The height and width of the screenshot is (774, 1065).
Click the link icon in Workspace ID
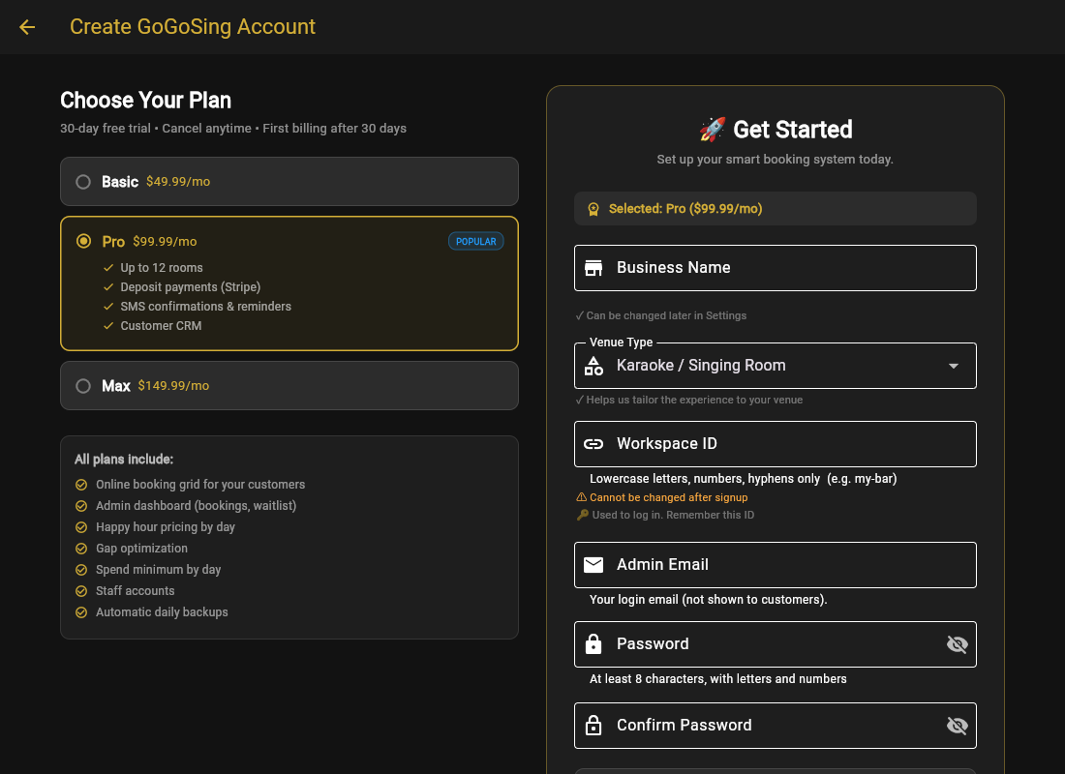point(593,444)
